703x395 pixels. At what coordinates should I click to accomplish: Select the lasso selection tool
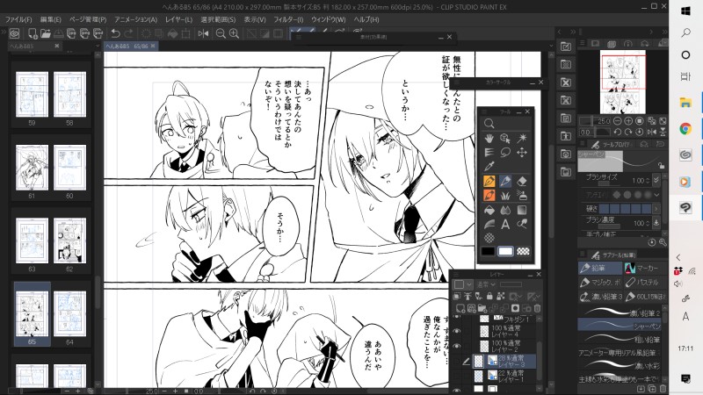[x=505, y=152]
